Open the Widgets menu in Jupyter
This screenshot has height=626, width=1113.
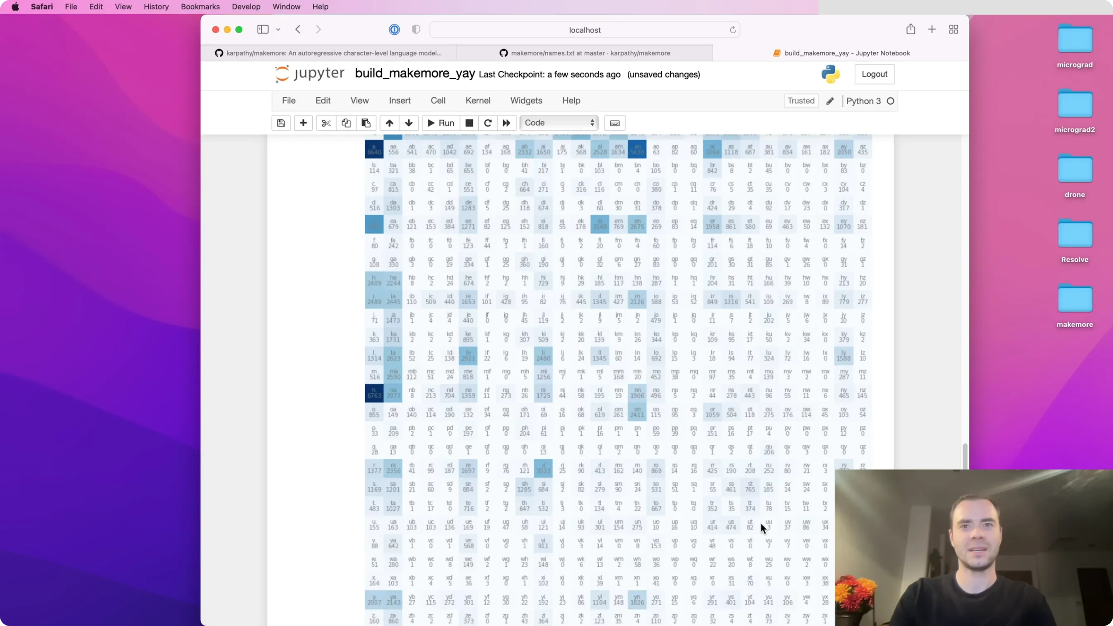(526, 101)
